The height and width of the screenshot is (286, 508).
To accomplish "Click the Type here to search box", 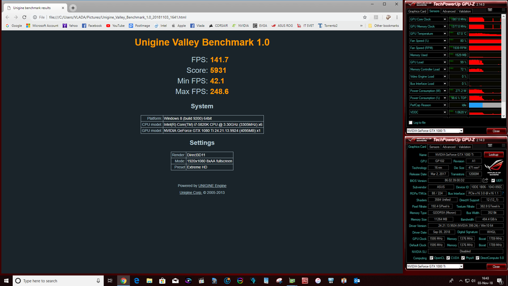I will [58, 280].
